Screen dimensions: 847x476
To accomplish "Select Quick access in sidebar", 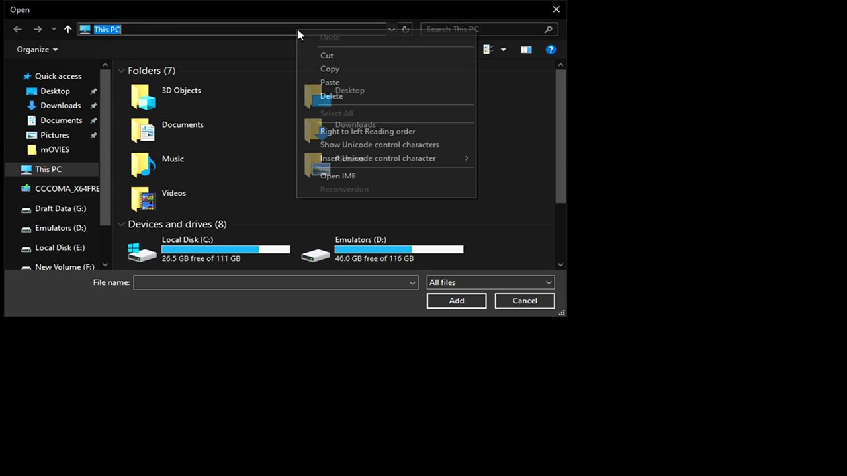I will point(52,76).
